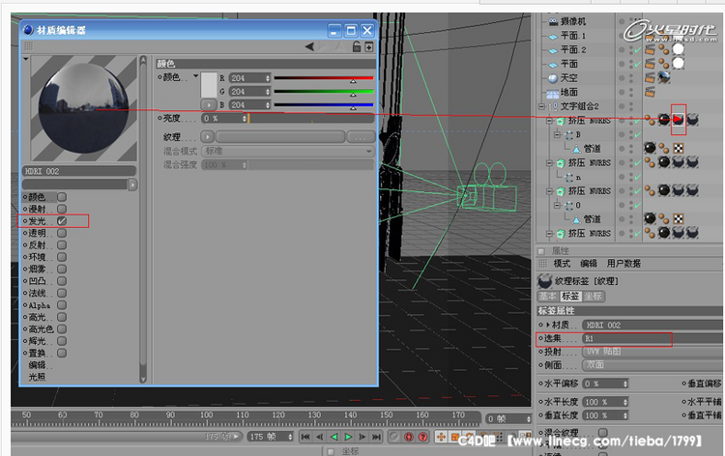Screen dimensions: 725x456
Task: Enable the 颜色 channel checkbox
Action: pyautogui.click(x=62, y=197)
